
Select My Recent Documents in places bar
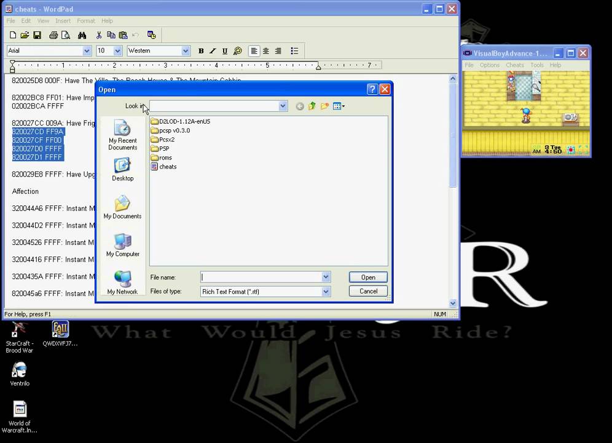(x=122, y=135)
